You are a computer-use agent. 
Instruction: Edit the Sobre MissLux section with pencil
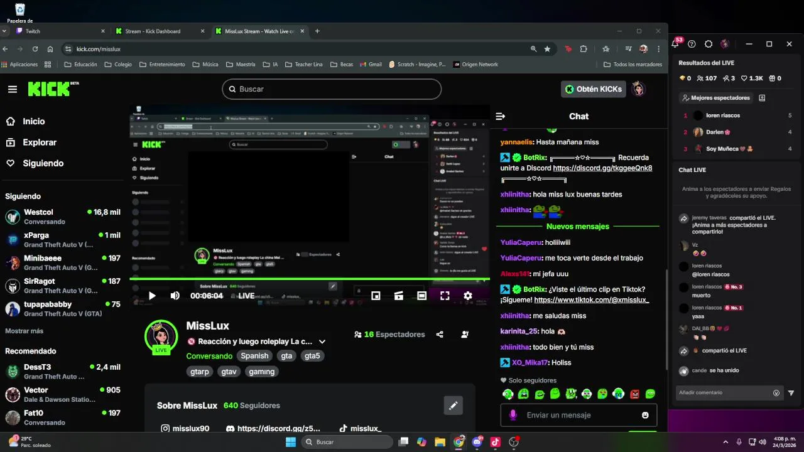click(453, 406)
